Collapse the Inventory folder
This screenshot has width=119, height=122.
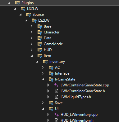click(x=37, y=62)
